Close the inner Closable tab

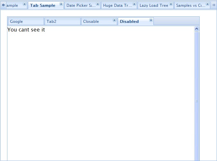pyautogui.click(x=114, y=20)
